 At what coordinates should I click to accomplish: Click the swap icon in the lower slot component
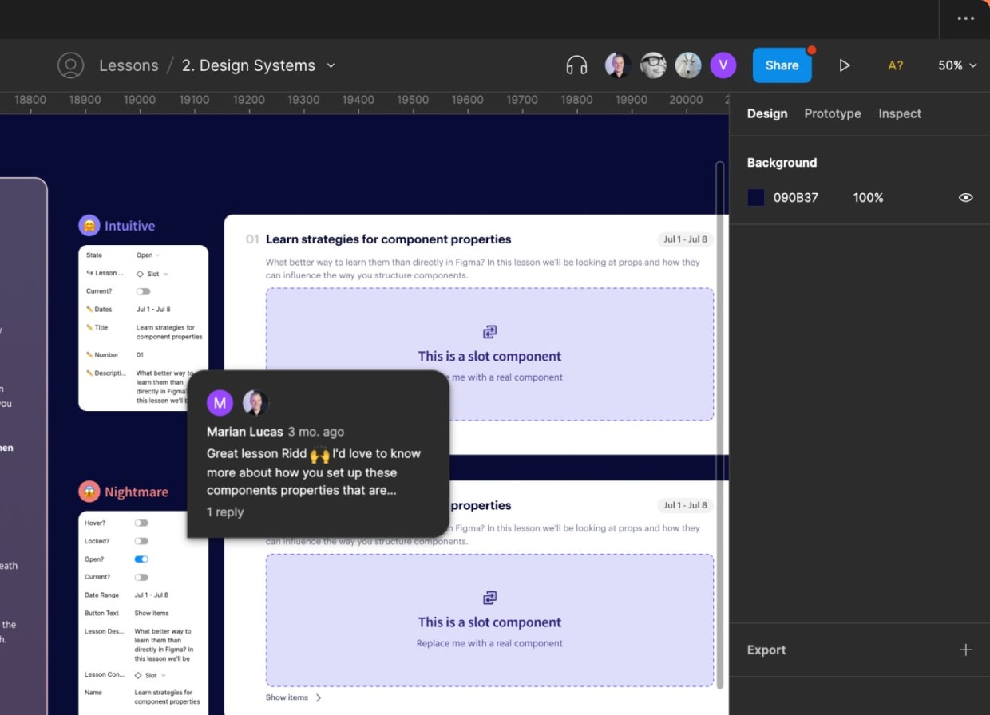click(490, 598)
